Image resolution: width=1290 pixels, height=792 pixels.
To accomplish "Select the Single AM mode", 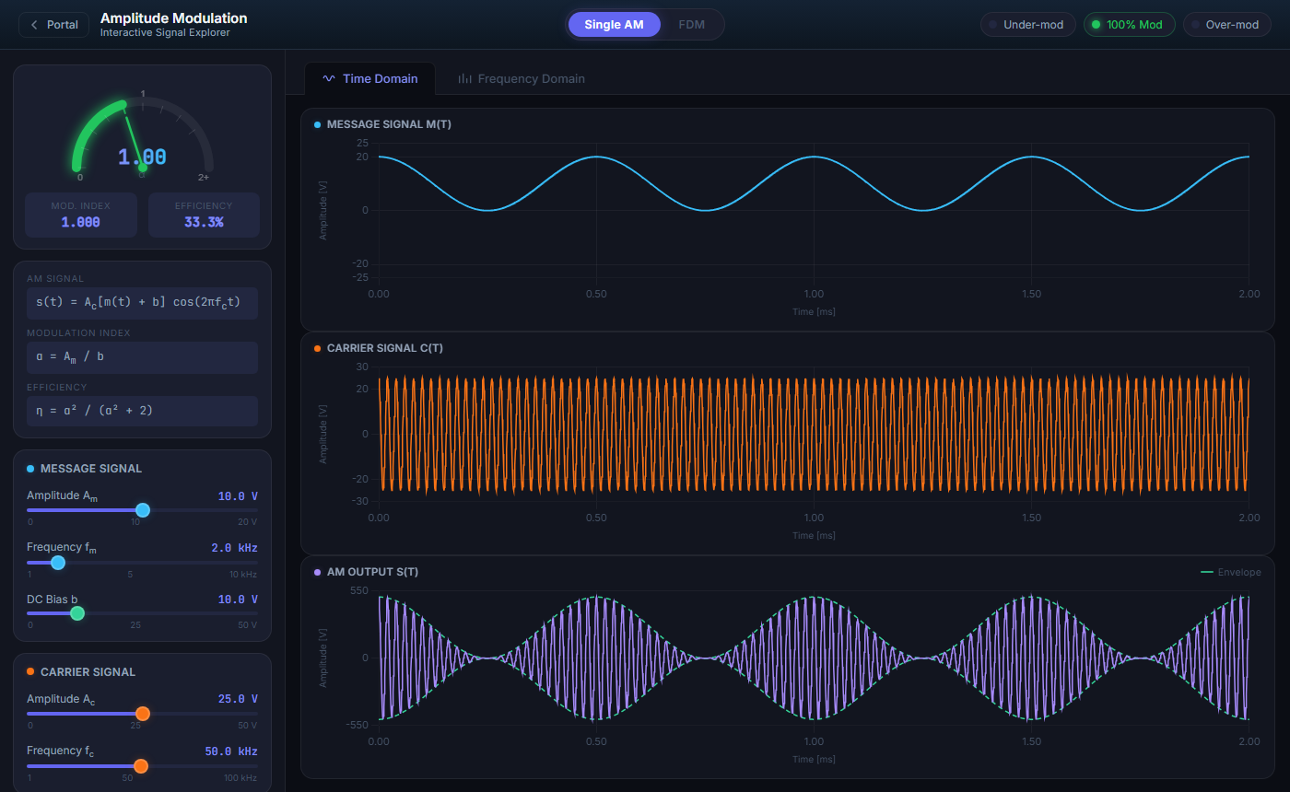I will pyautogui.click(x=614, y=25).
